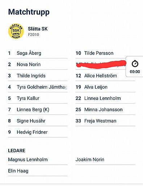Select player Nova Norin

pyautogui.click(x=38, y=64)
